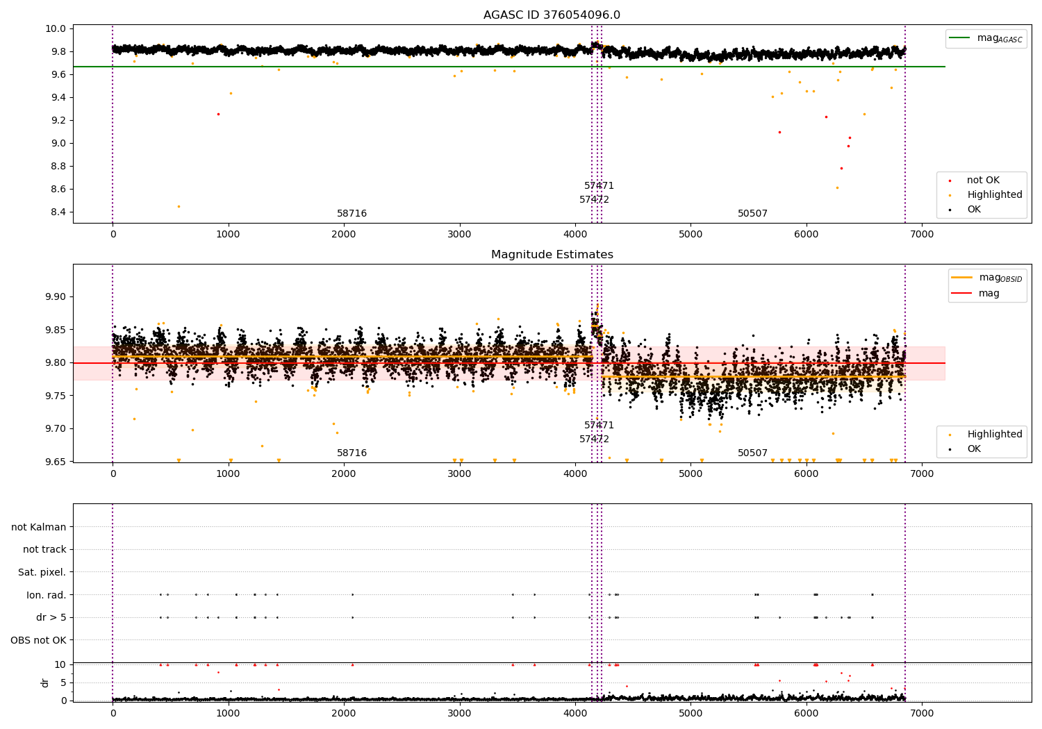Click obsid label 57472 in Magnitude Estimates plot
Image resolution: width=1042 pixels, height=729 pixels.
click(x=594, y=439)
